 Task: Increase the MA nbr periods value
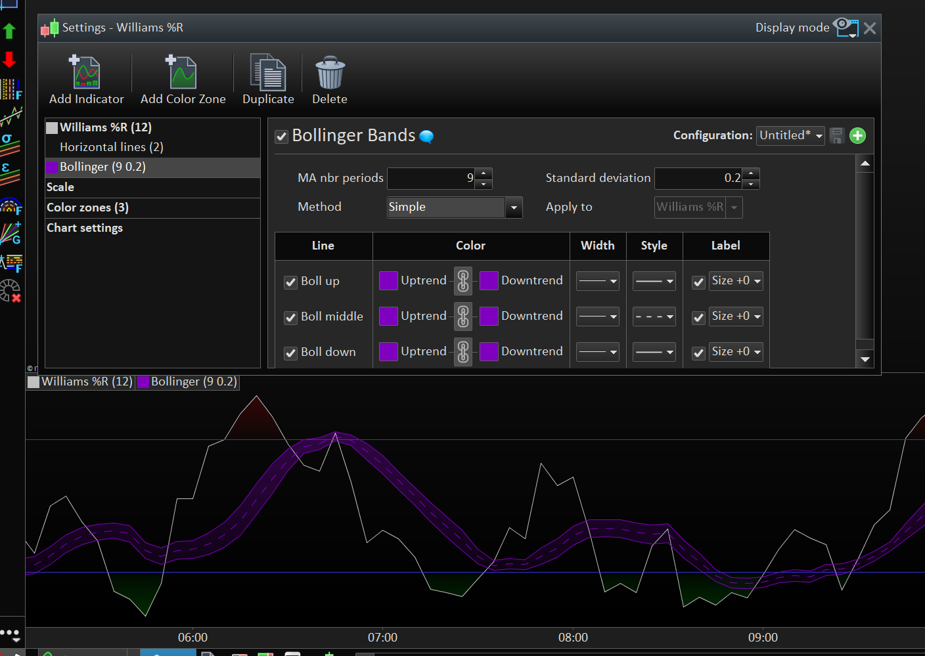[484, 173]
